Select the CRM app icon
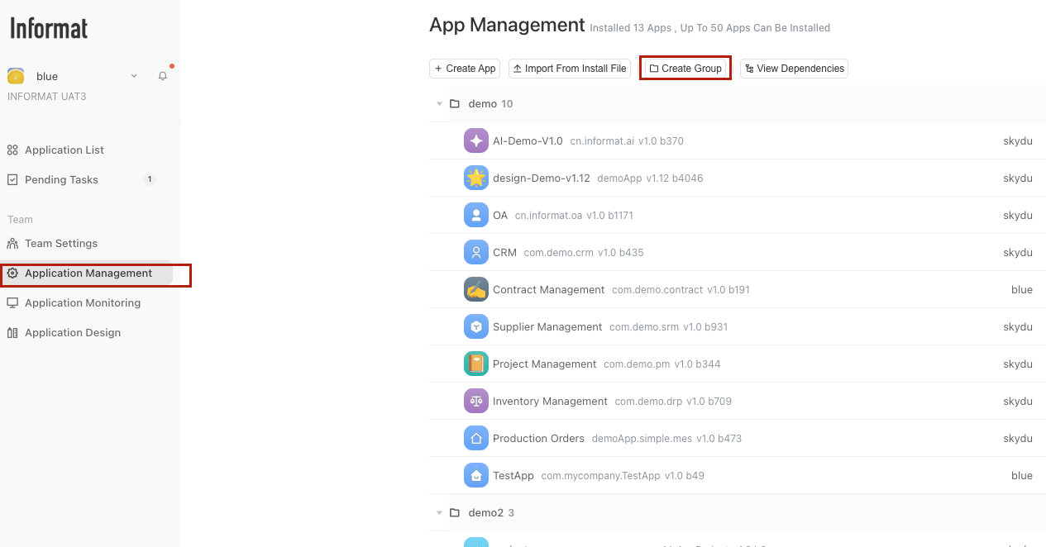Screen dimensions: 1046x547 tap(476, 253)
